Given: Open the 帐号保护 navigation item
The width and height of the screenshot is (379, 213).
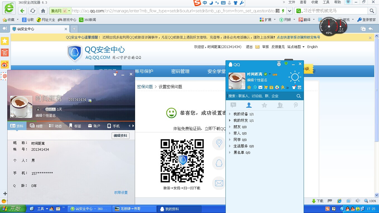Looking at the screenshot, I should (x=144, y=71).
